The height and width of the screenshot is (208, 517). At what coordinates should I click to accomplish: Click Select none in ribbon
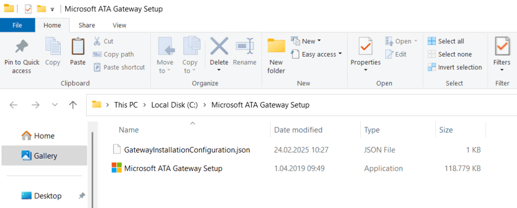(x=450, y=54)
